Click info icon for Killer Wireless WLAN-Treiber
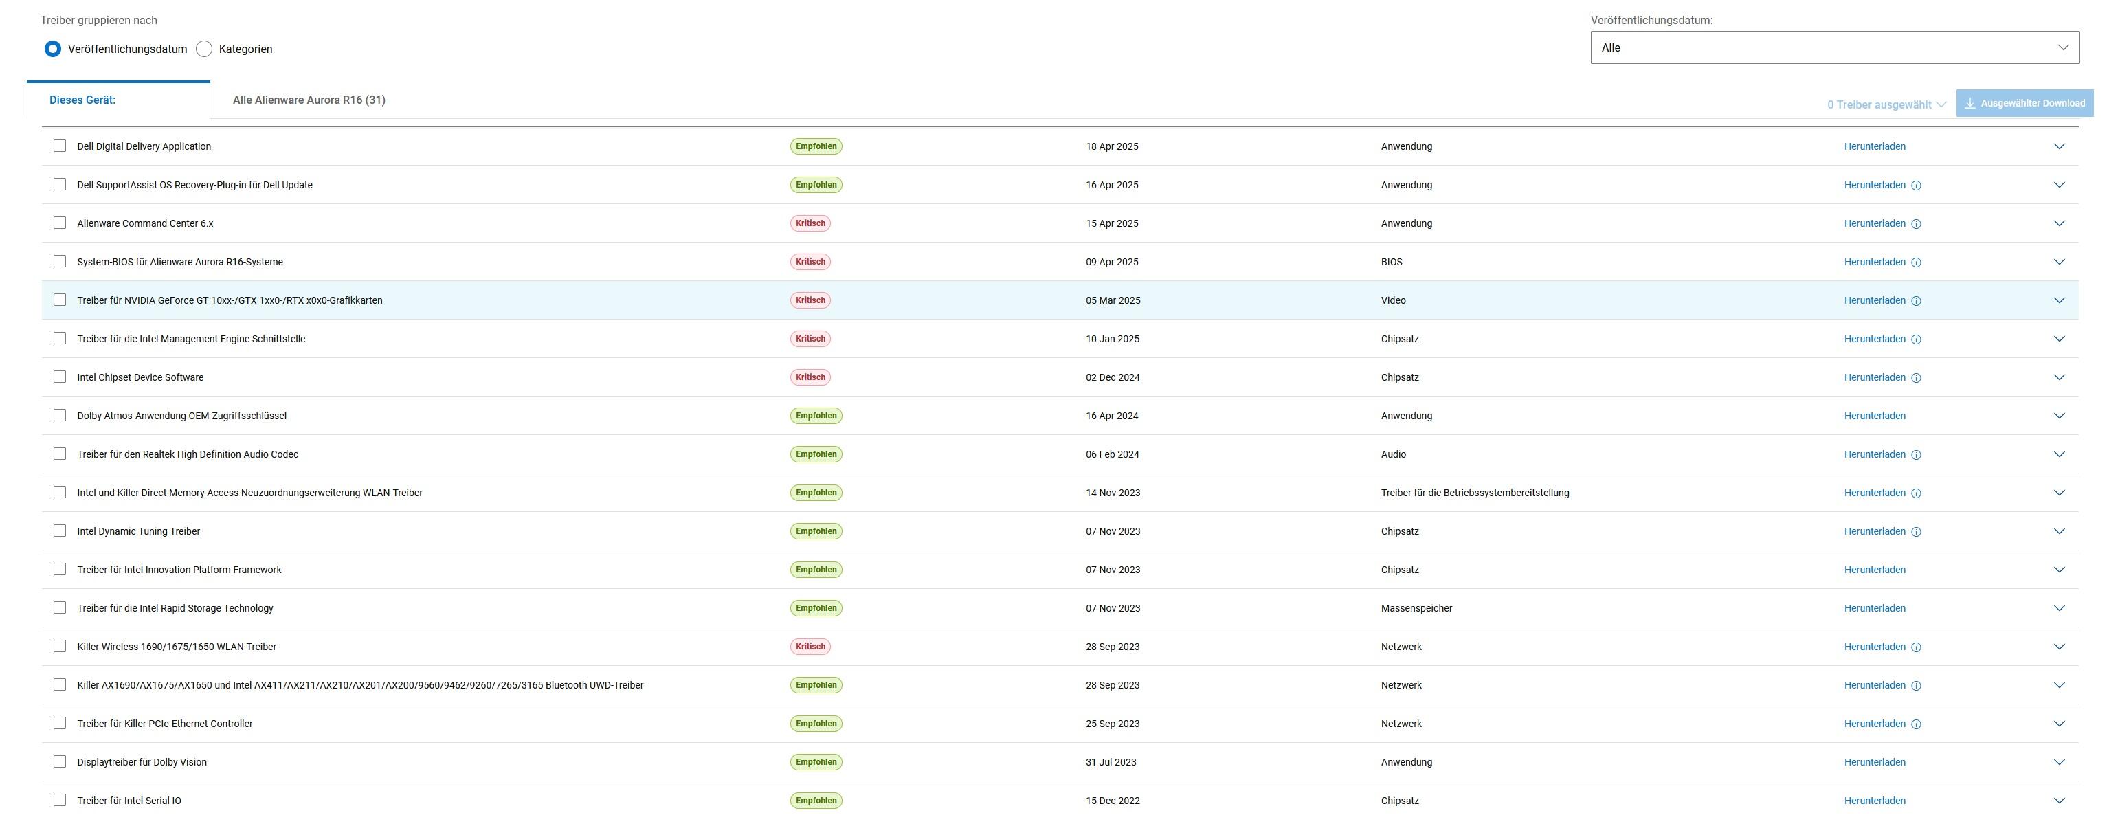 [1916, 647]
